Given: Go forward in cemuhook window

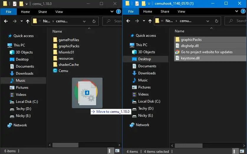Looking at the screenshot, I should pyautogui.click(x=137, y=21).
